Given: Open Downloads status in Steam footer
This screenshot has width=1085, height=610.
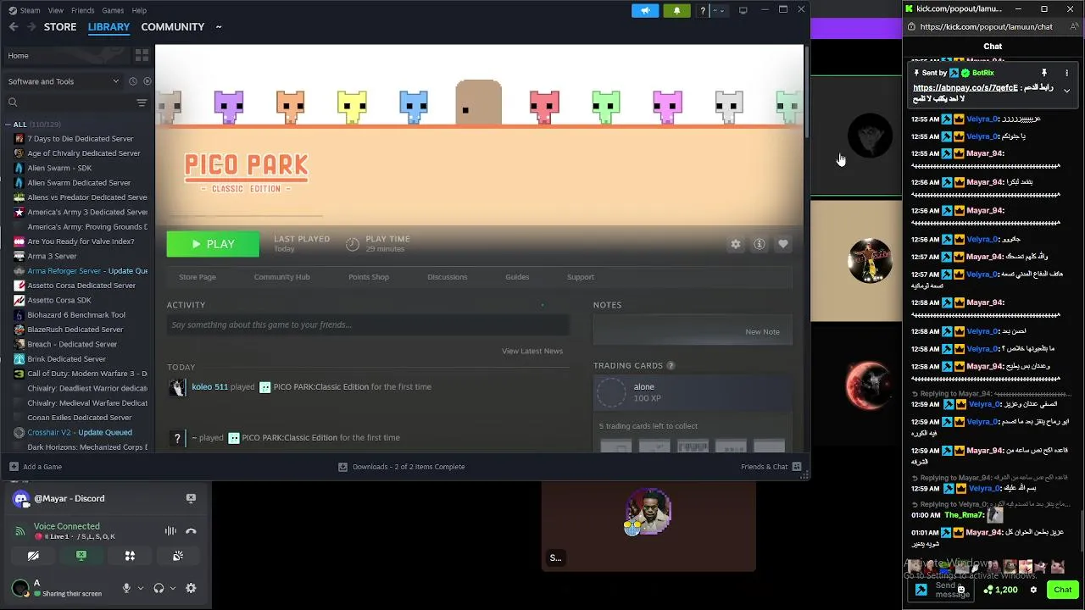Looking at the screenshot, I should coord(401,467).
